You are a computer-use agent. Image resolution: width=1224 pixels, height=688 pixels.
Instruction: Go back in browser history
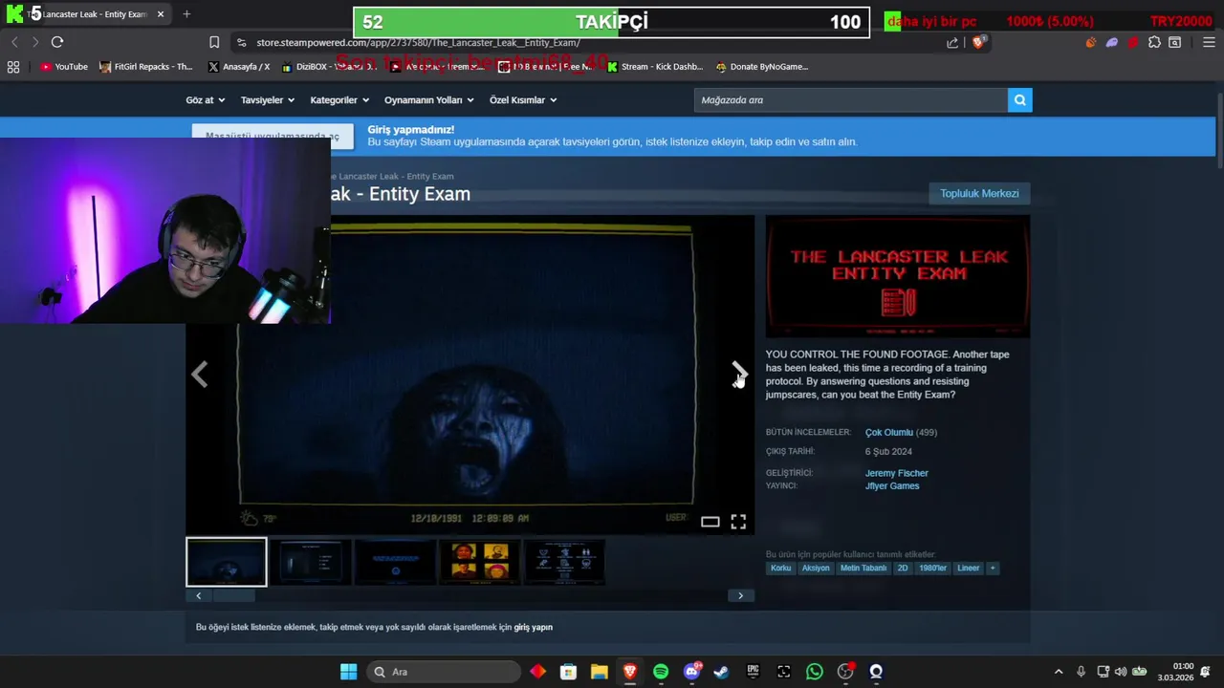click(14, 42)
